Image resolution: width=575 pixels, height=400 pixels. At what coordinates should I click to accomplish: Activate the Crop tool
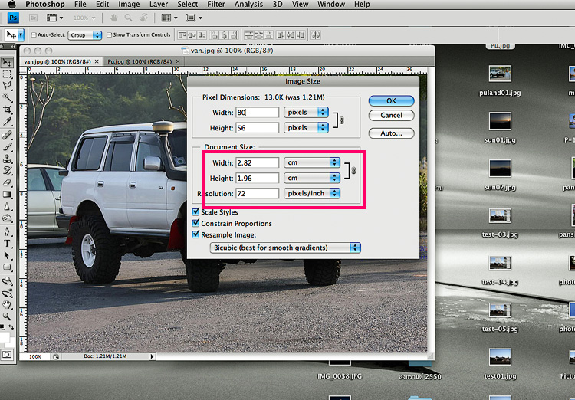coord(7,110)
